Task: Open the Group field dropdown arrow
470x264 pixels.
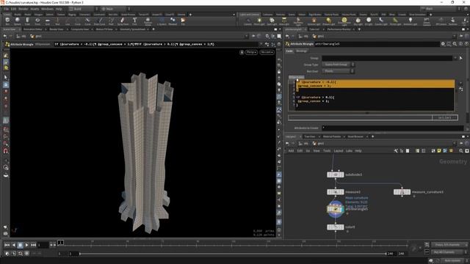Action: (x=455, y=58)
